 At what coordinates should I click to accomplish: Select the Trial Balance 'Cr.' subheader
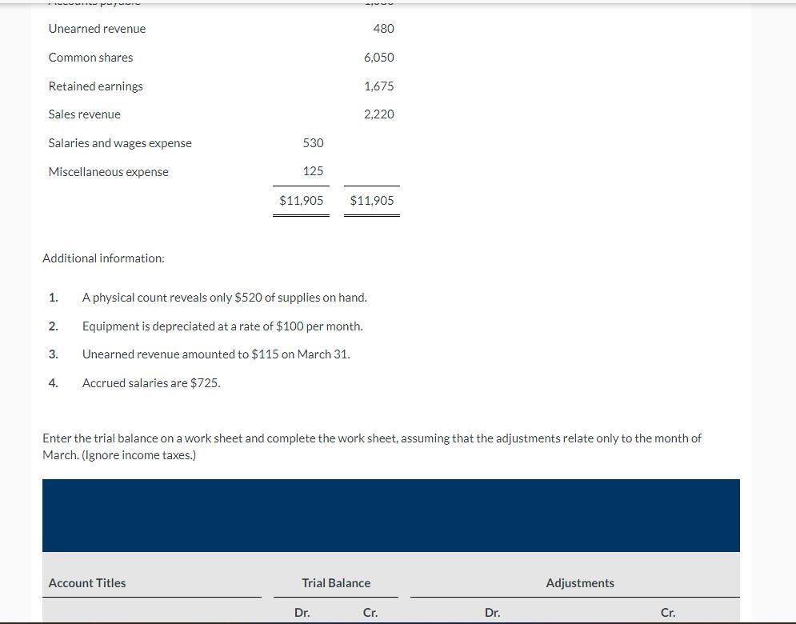pos(370,613)
